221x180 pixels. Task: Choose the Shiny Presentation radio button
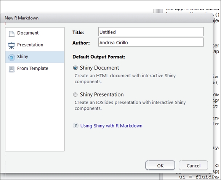(75, 95)
